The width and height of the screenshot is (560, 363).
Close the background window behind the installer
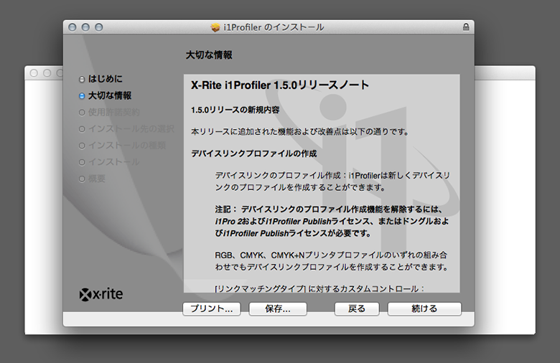pyautogui.click(x=34, y=73)
